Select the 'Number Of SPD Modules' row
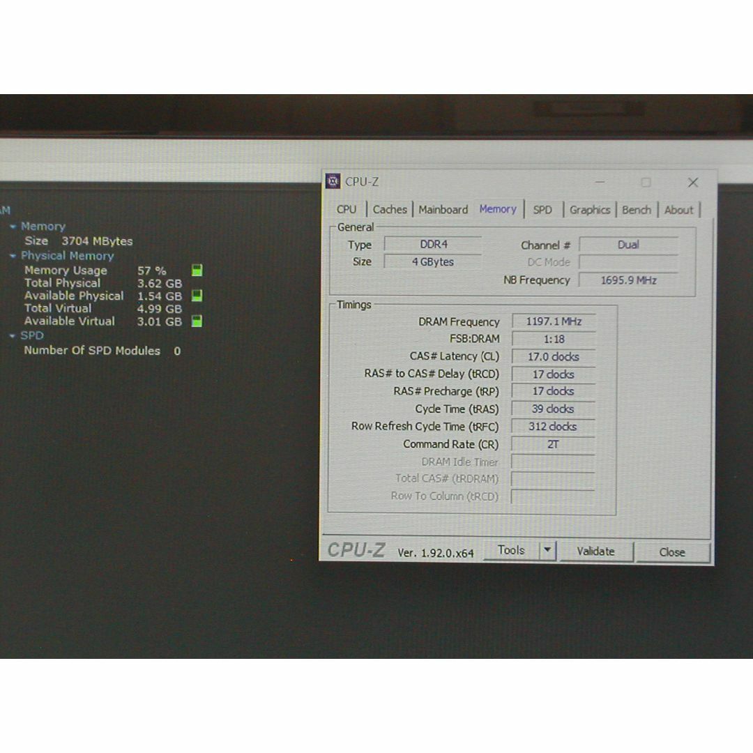This screenshot has width=753, height=753. point(102,351)
